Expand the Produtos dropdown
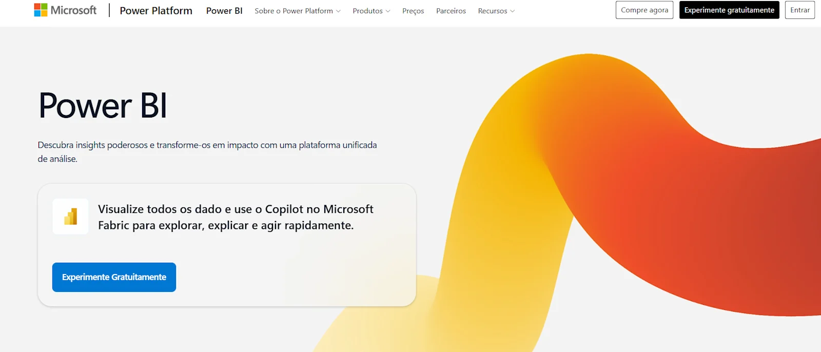Screen dimensions: 821x352 [x=372, y=11]
